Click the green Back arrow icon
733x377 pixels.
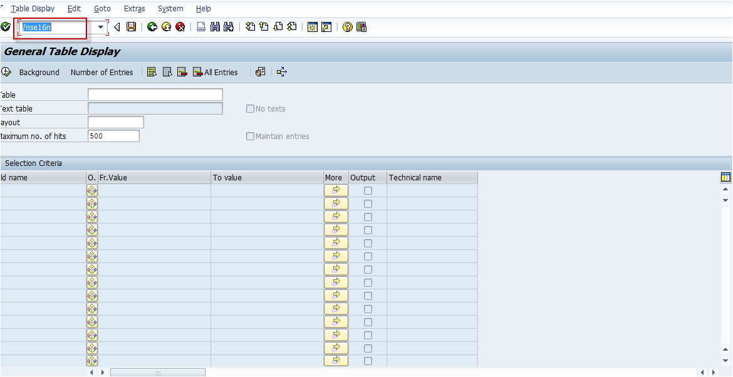(152, 27)
